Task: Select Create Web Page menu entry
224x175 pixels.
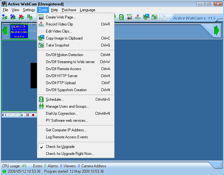Action: click(x=76, y=17)
